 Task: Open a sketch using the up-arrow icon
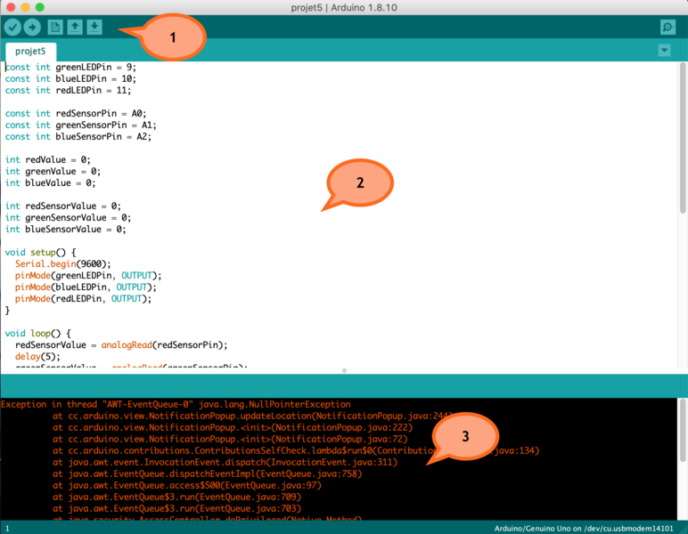[75, 28]
